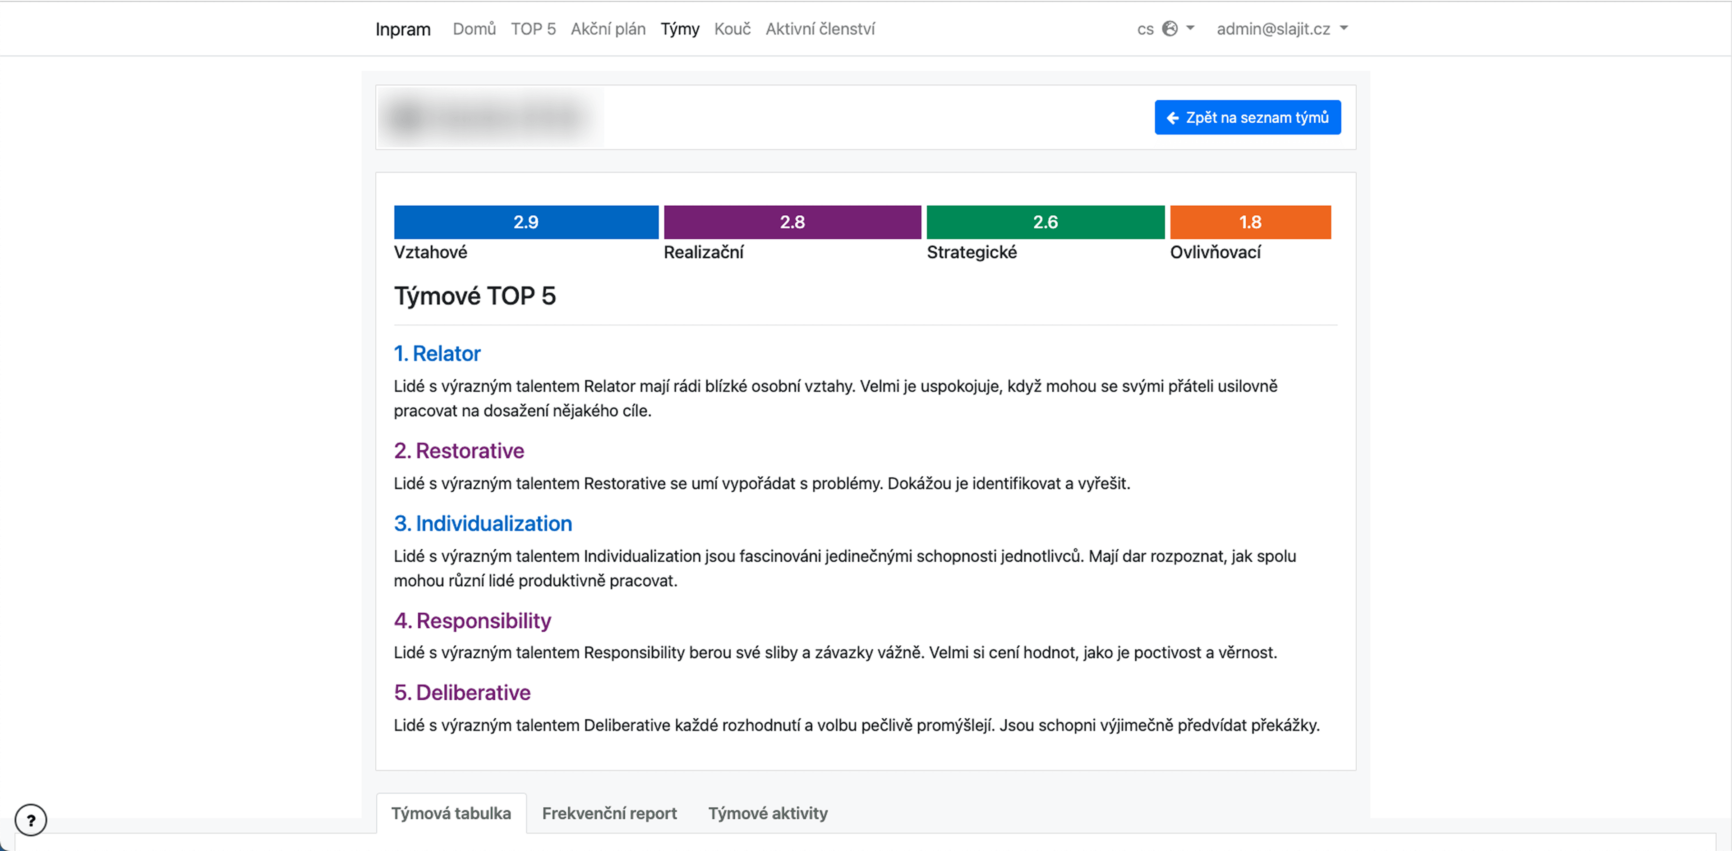The width and height of the screenshot is (1732, 851).
Task: Go to TOP 5 in navbar
Action: coord(533,29)
